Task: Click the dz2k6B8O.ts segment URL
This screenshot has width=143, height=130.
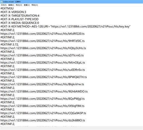Action: coord(43,120)
